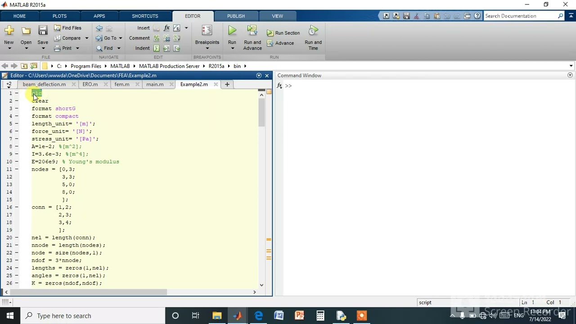Image resolution: width=576 pixels, height=324 pixels.
Task: Click the Compare button
Action: click(67, 38)
